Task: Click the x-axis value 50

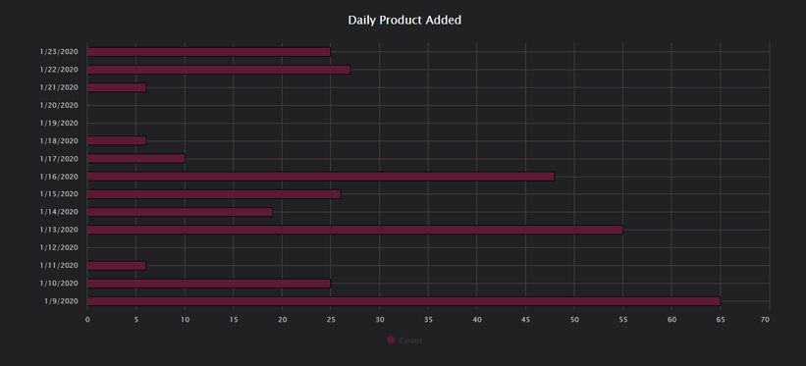Action: [574, 320]
